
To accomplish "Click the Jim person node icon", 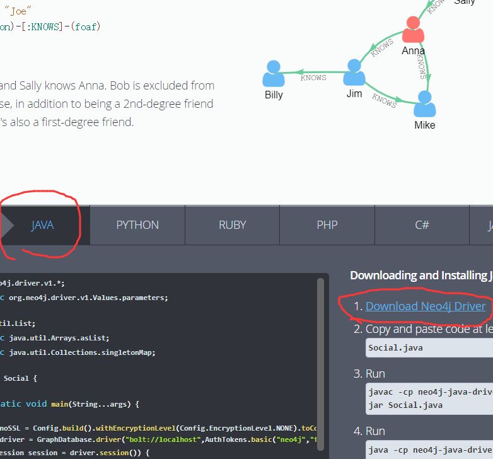I will [x=354, y=73].
